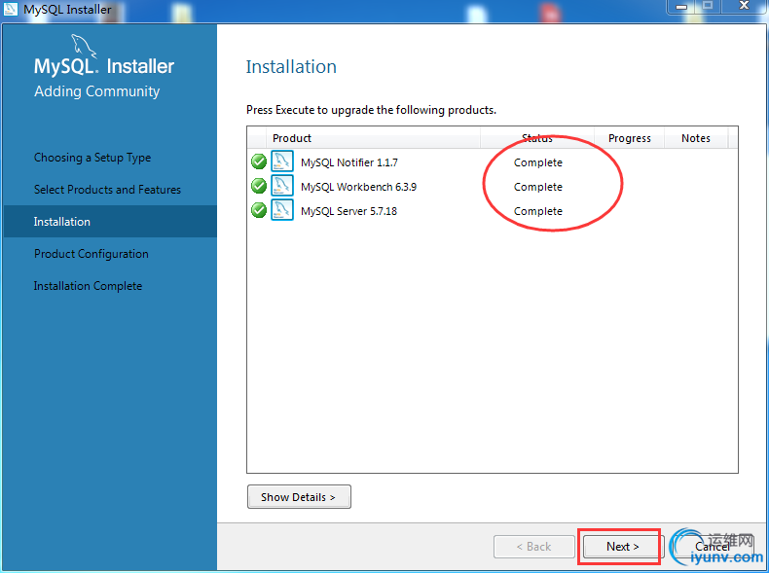Click the MySQL Installer title bar icon
Image resolution: width=769 pixels, height=573 pixels.
[x=11, y=9]
